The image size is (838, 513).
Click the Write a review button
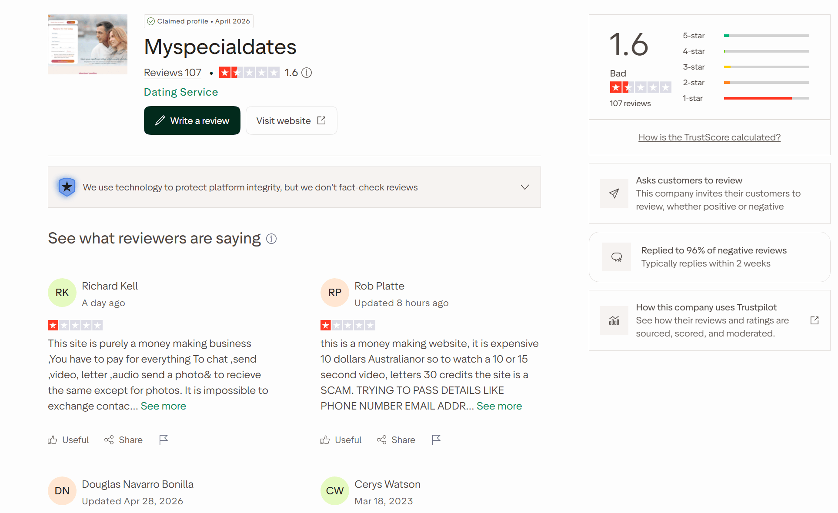(192, 120)
